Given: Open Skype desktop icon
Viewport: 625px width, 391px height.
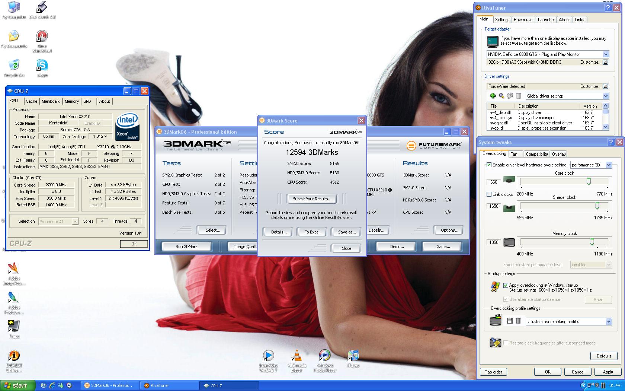Looking at the screenshot, I should [x=42, y=68].
